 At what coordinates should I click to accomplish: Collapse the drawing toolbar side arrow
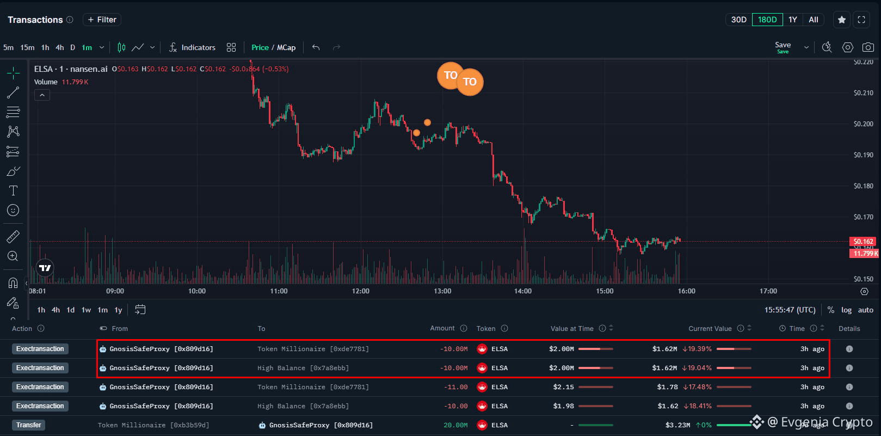[x=26, y=284]
